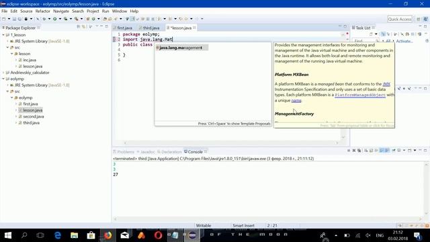430x242 pixels.
Task: Toggle Scheduled view in Task List
Action: coord(388,34)
